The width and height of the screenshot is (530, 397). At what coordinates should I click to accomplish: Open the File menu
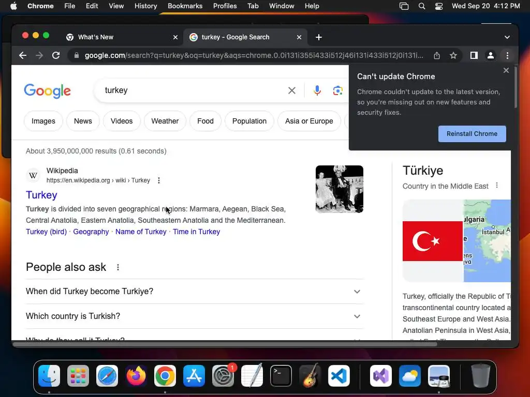tap(70, 6)
